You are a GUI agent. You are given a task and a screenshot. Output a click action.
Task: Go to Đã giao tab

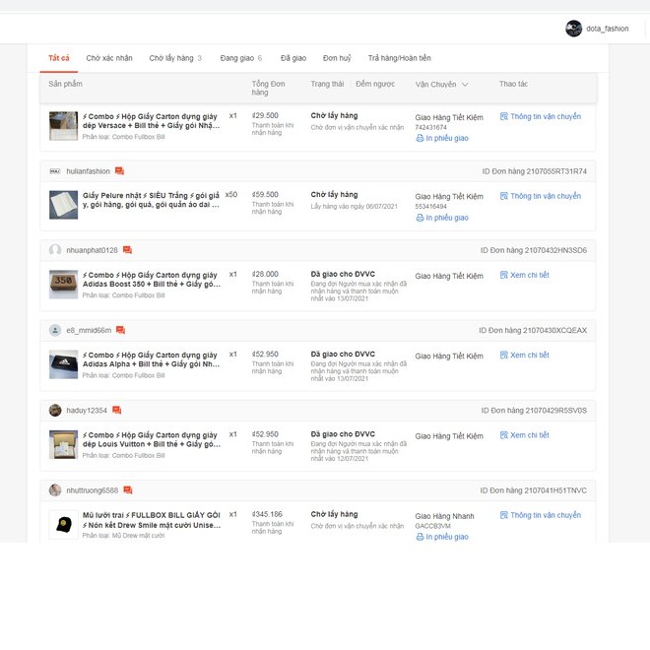pyautogui.click(x=292, y=58)
